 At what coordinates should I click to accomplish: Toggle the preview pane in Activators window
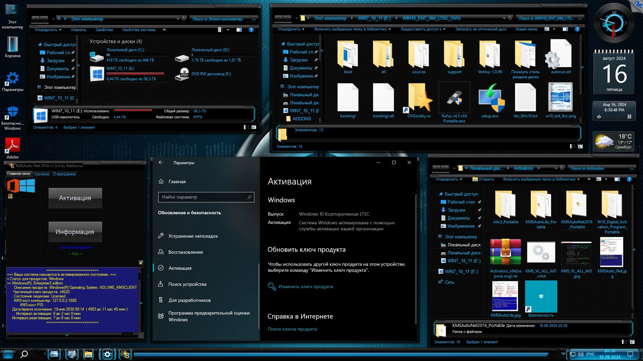coord(617,179)
